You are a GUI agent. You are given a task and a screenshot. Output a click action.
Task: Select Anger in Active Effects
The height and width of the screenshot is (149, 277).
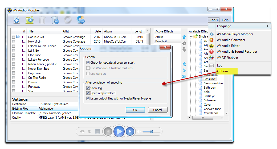tap(159, 37)
